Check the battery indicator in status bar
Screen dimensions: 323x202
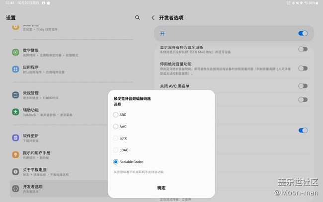[x=317, y=3]
